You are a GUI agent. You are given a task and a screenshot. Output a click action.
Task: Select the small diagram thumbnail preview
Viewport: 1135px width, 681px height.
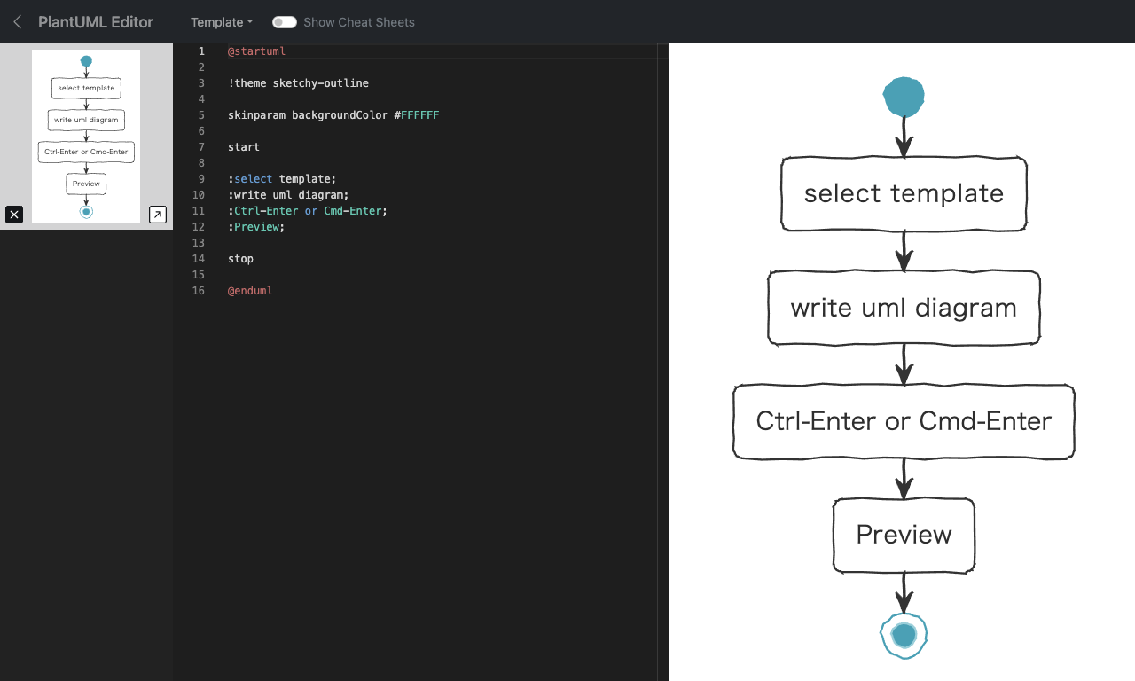click(x=86, y=136)
